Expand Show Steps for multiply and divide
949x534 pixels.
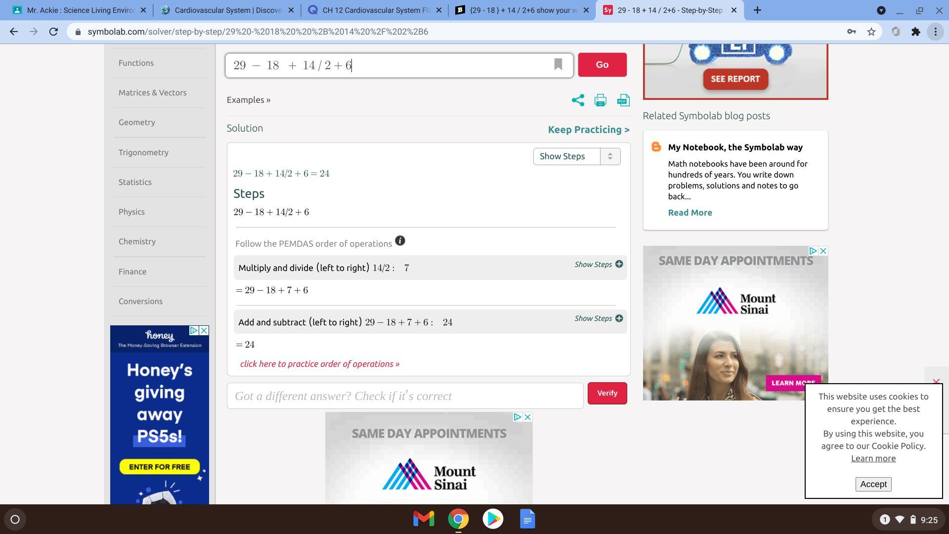point(598,265)
